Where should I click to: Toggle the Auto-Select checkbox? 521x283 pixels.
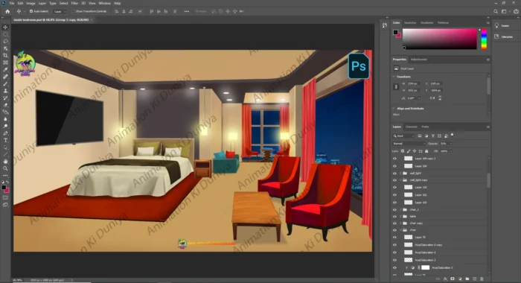coord(31,11)
